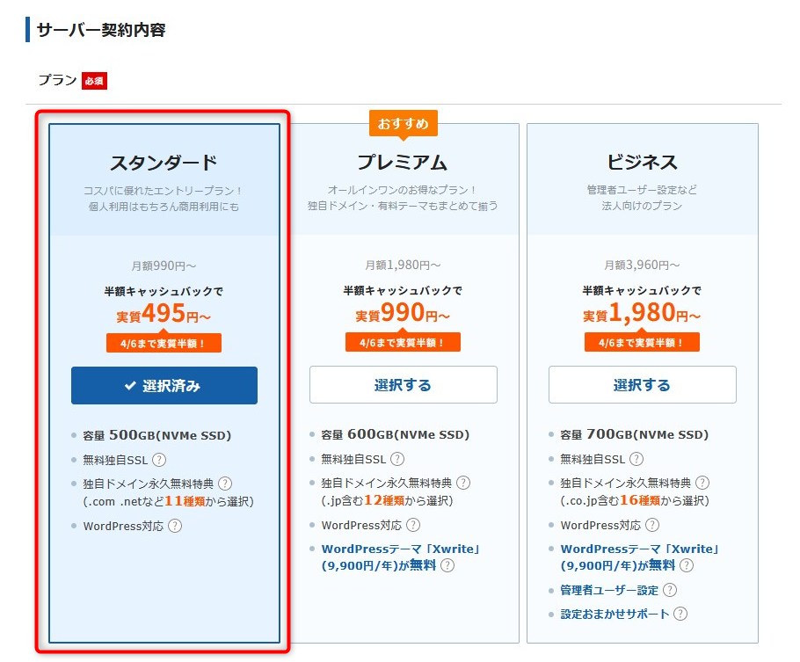
Task: Click help icon after Premium plan Xwrite 無料
Action: pos(447,565)
